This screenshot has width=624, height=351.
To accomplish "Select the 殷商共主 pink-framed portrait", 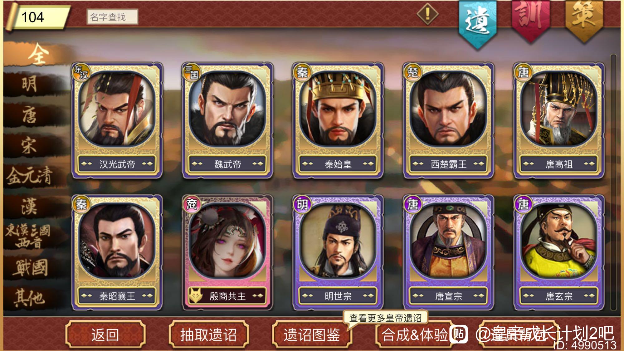I will 227,252.
